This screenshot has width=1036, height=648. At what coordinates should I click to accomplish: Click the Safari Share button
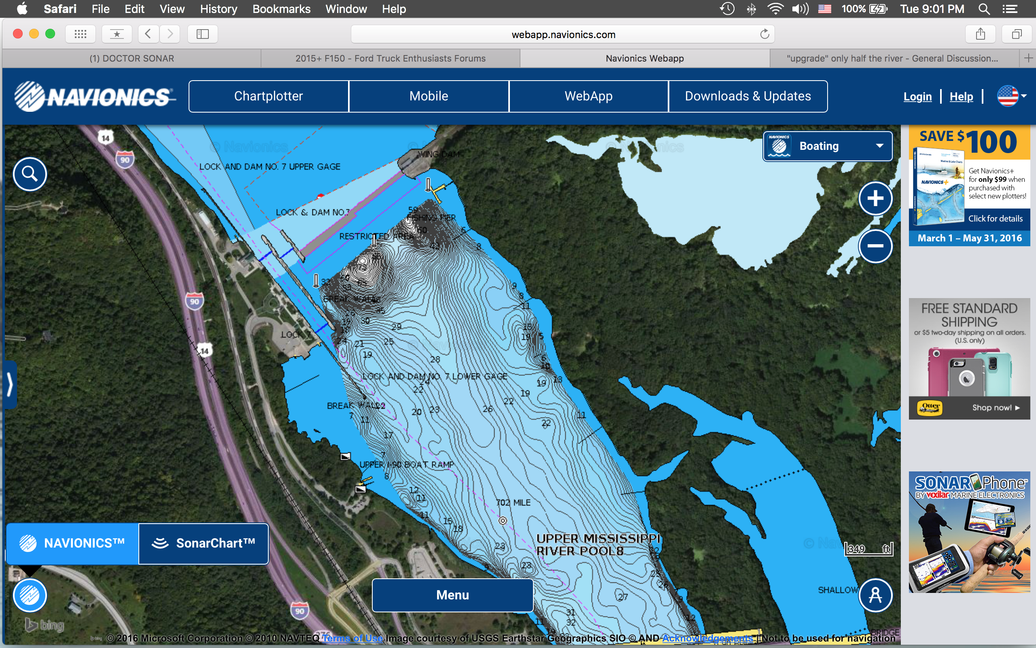[980, 34]
